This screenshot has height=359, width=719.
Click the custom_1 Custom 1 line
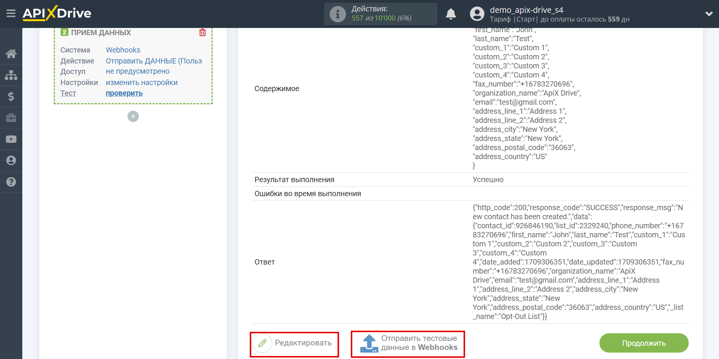[x=511, y=48]
